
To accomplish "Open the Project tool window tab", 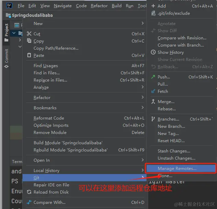I will coord(7,33).
